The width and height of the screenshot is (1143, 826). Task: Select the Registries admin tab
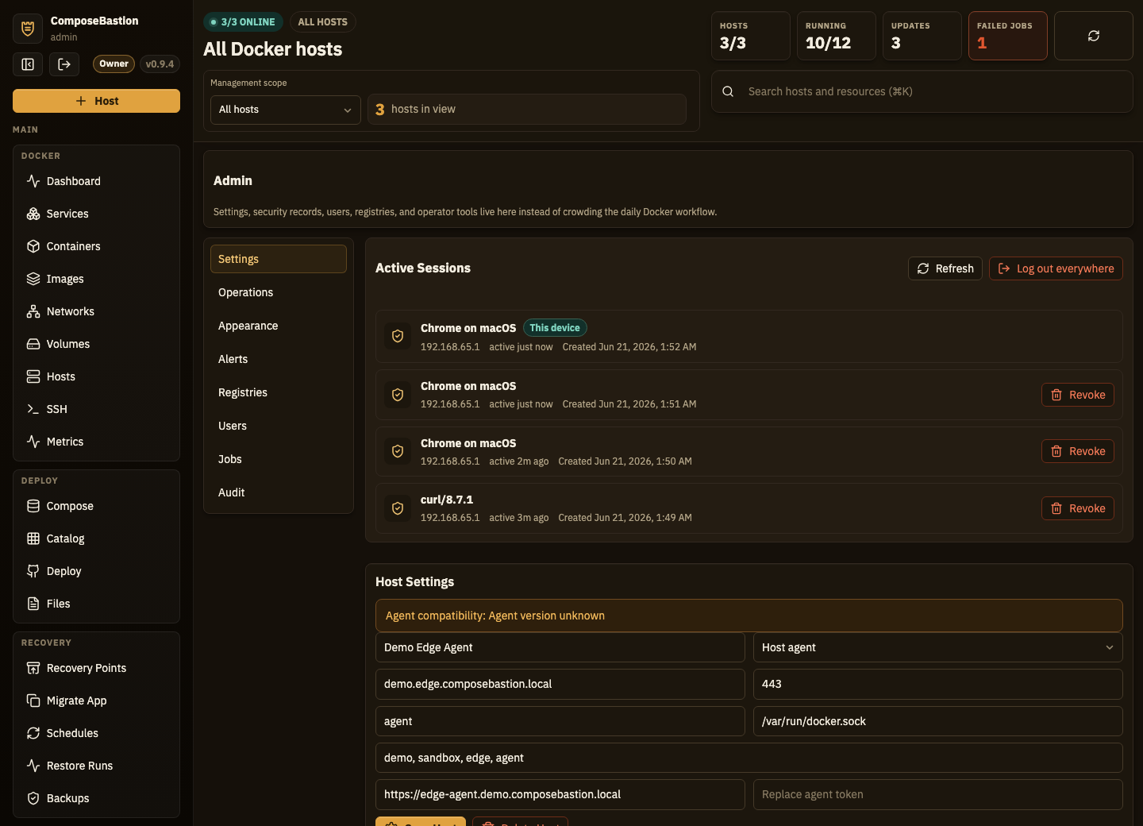279,392
